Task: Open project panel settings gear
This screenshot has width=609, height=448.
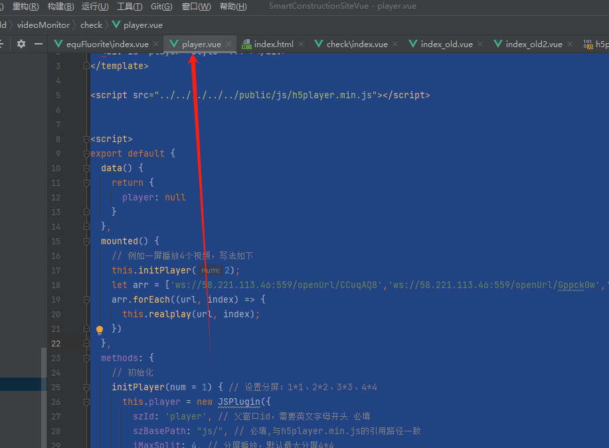Action: [x=21, y=44]
